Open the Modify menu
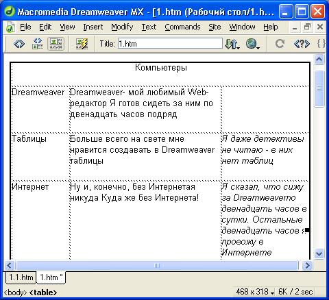The width and height of the screenshot is (329, 300). coord(122,27)
